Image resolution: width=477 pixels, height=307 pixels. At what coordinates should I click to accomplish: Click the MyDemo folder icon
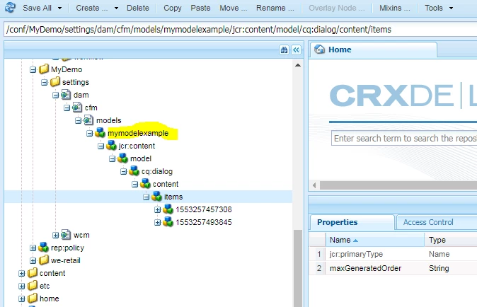click(x=44, y=69)
